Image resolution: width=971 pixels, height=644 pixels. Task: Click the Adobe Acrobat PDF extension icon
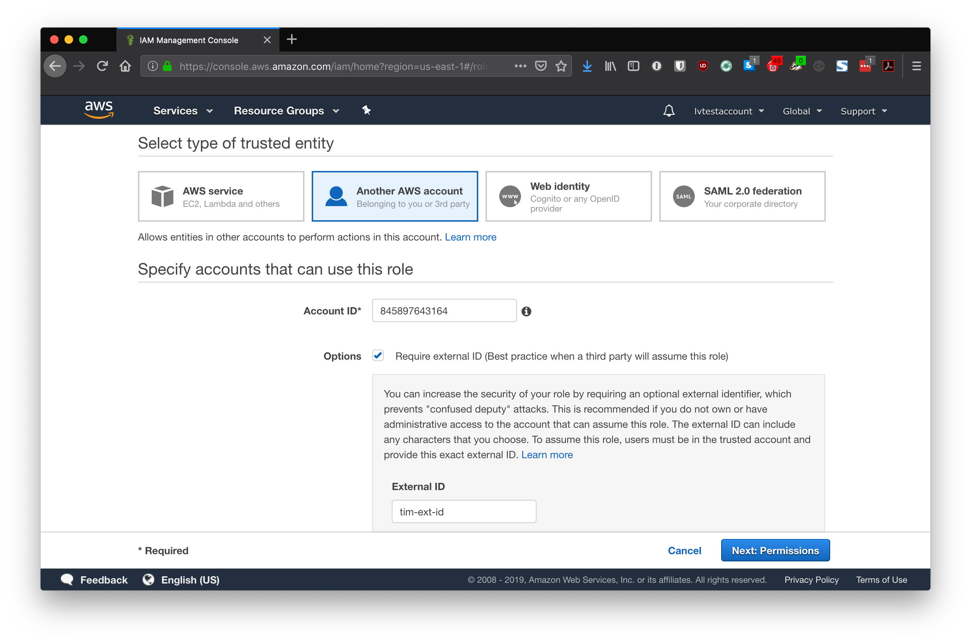pyautogui.click(x=888, y=66)
